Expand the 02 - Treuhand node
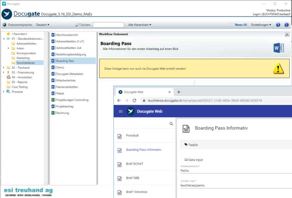 coord(3,68)
